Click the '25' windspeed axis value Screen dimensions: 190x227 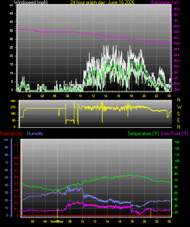[x=11, y=47]
